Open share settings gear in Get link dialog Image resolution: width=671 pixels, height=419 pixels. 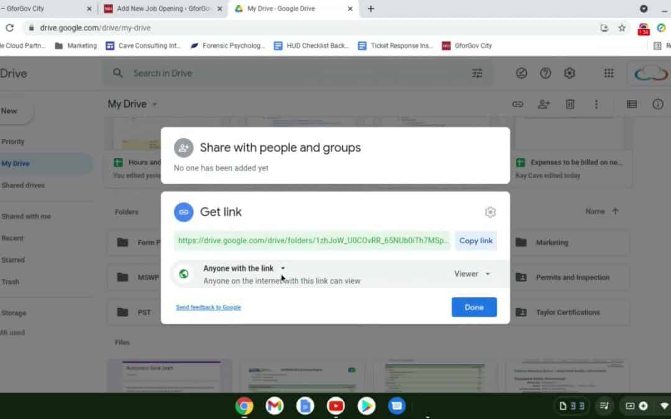pyautogui.click(x=490, y=212)
